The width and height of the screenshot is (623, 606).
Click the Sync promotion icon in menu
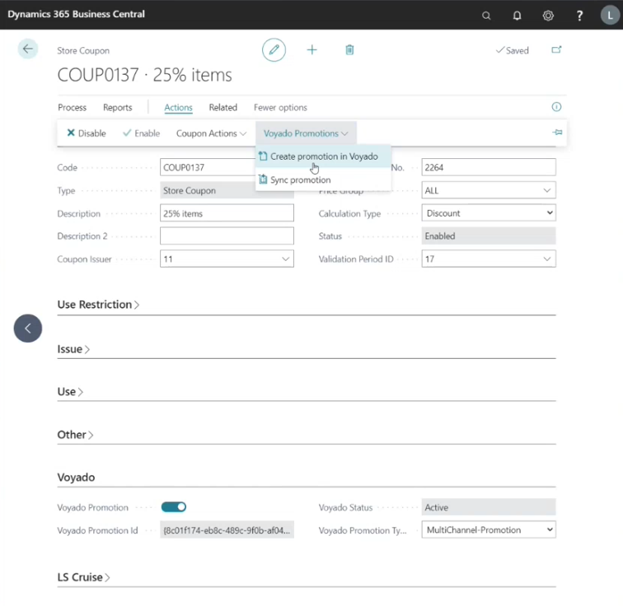tap(263, 179)
